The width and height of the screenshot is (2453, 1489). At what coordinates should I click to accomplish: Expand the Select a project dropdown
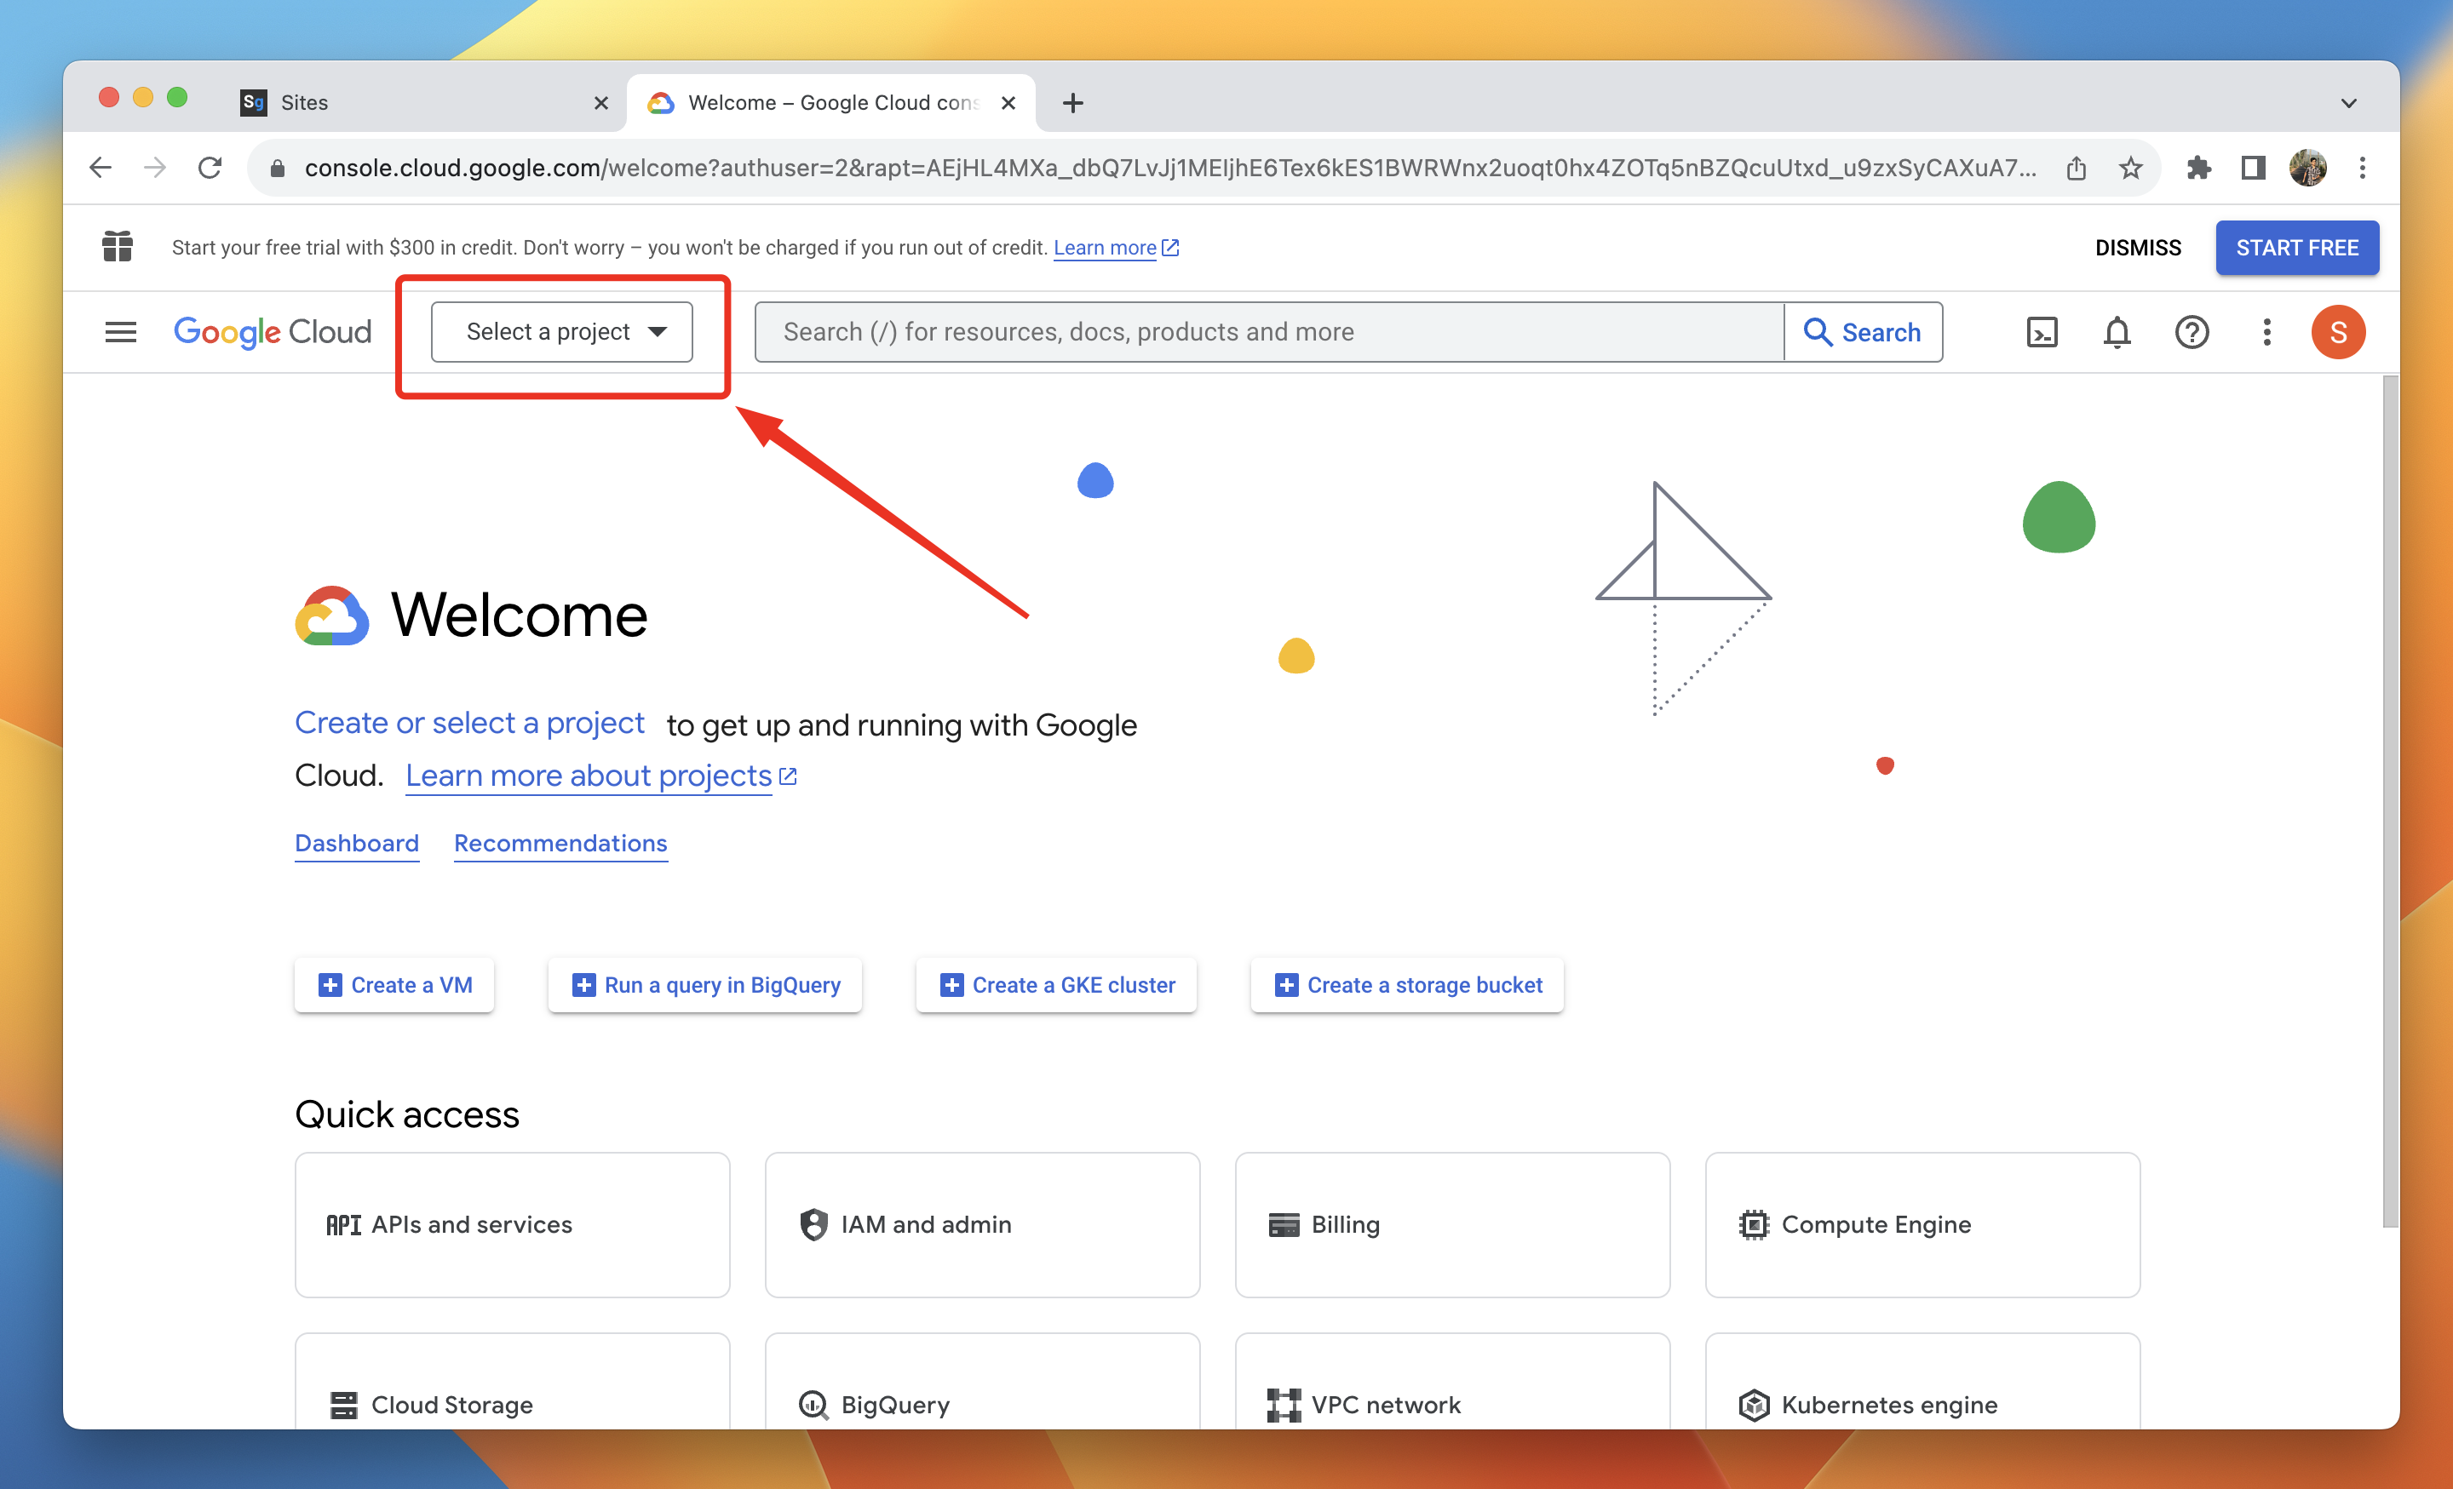561,331
